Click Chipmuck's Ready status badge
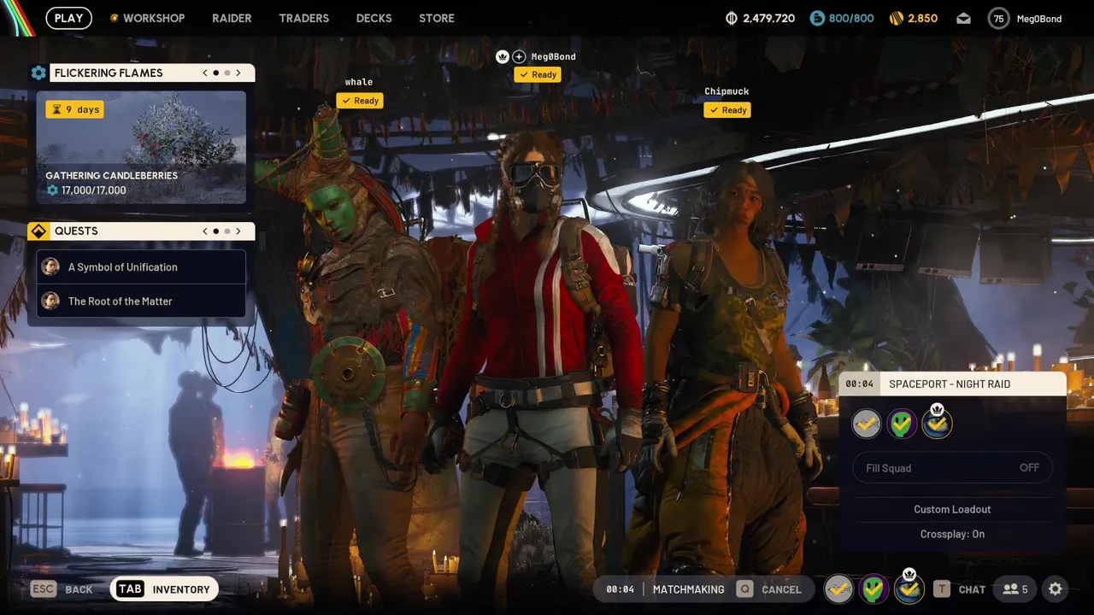The height and width of the screenshot is (615, 1094). click(727, 110)
